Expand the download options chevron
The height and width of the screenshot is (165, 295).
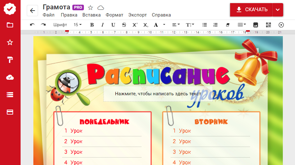278,10
